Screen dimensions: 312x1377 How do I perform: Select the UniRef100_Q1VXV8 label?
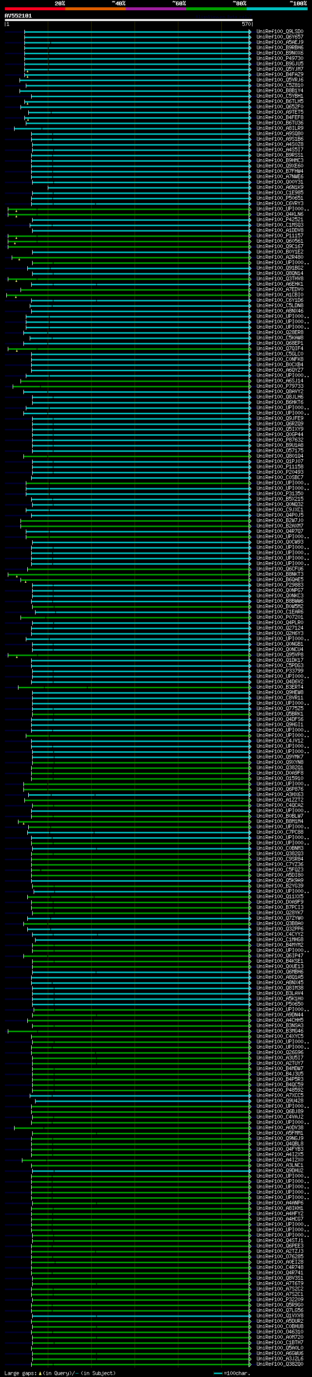point(279,1315)
